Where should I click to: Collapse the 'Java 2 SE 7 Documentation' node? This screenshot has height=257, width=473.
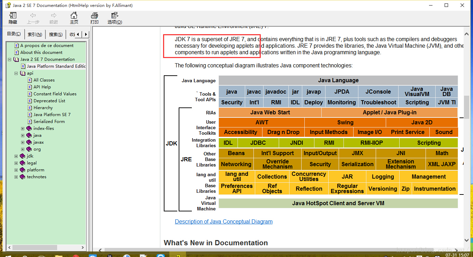pos(9,59)
